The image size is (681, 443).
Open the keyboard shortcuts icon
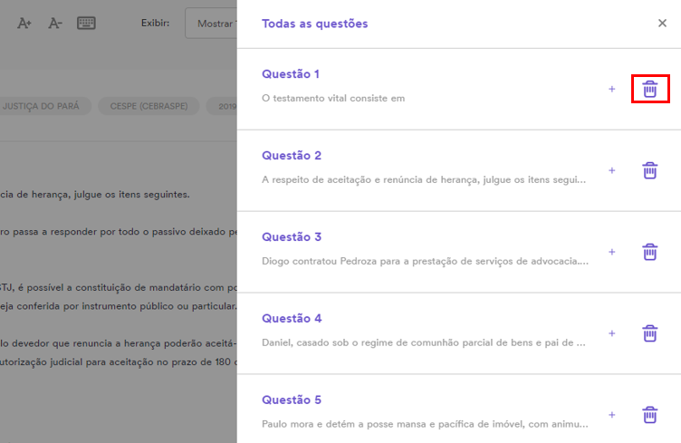(86, 23)
